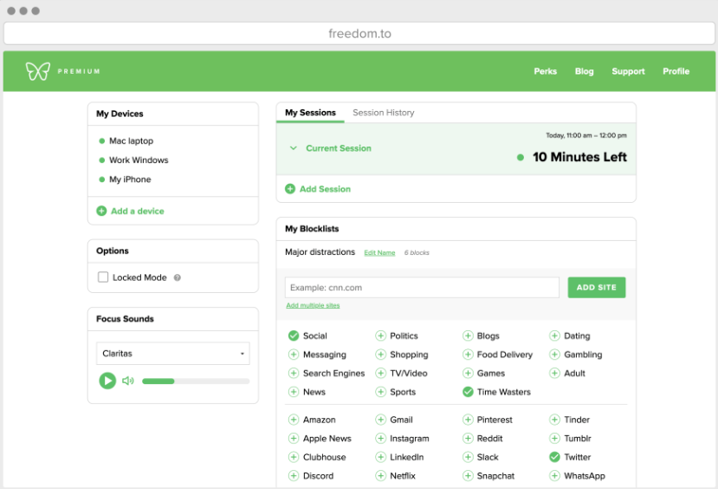Add Snapchat to the blocklist
Screen dimensions: 718x489
(x=468, y=476)
